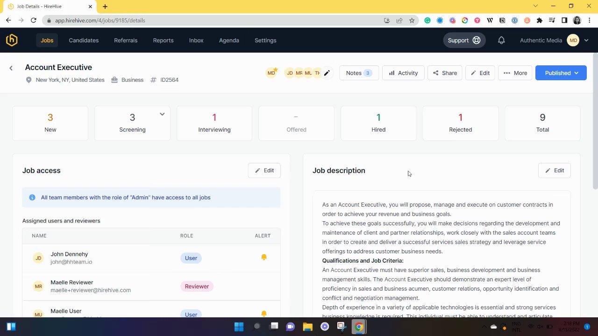The width and height of the screenshot is (598, 336).
Task: Click the browser back button
Action: tap(8, 20)
